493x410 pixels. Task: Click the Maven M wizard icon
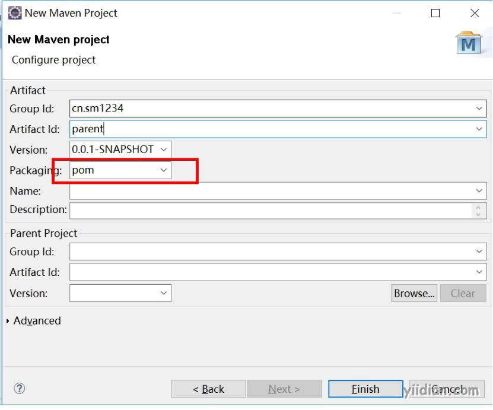(469, 43)
